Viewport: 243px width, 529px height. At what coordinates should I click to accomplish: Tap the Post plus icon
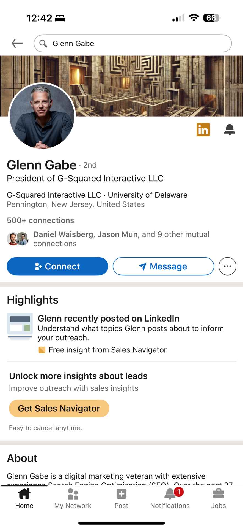[122, 494]
